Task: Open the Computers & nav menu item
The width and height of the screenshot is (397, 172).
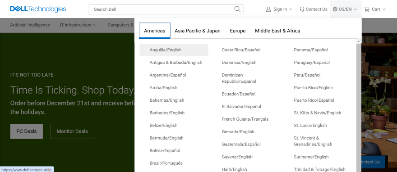Action: click(120, 25)
